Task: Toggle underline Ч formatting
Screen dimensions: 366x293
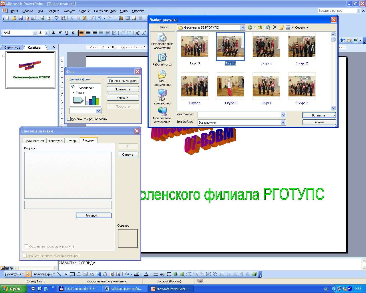Action: [66, 33]
